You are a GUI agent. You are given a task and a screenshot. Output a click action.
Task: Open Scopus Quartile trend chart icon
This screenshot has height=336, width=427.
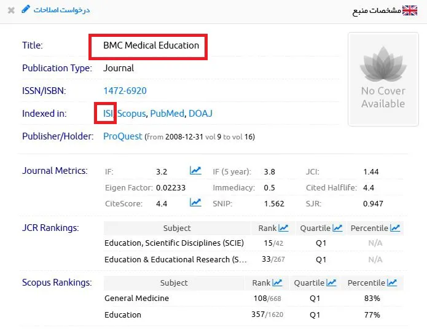pos(331,283)
